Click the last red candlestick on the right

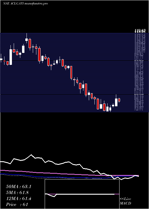(119, 100)
